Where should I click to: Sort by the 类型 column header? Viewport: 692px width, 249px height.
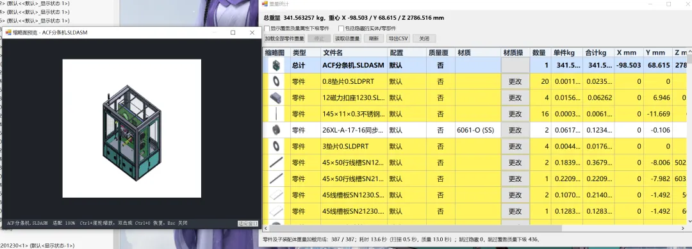pyautogui.click(x=306, y=52)
